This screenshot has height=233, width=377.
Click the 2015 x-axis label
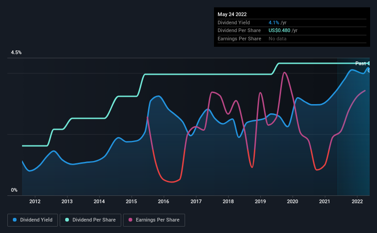click(131, 201)
